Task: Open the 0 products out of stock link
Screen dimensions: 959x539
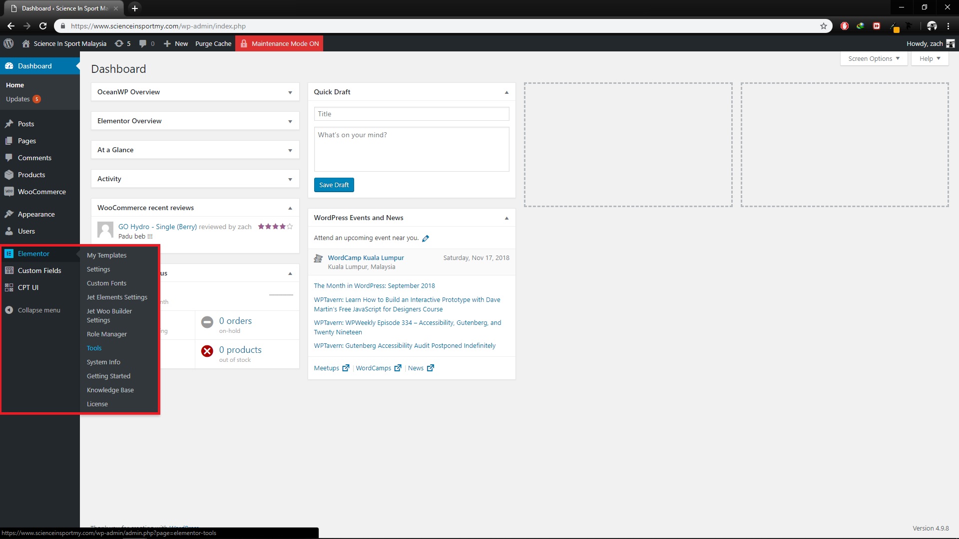Action: 240,350
